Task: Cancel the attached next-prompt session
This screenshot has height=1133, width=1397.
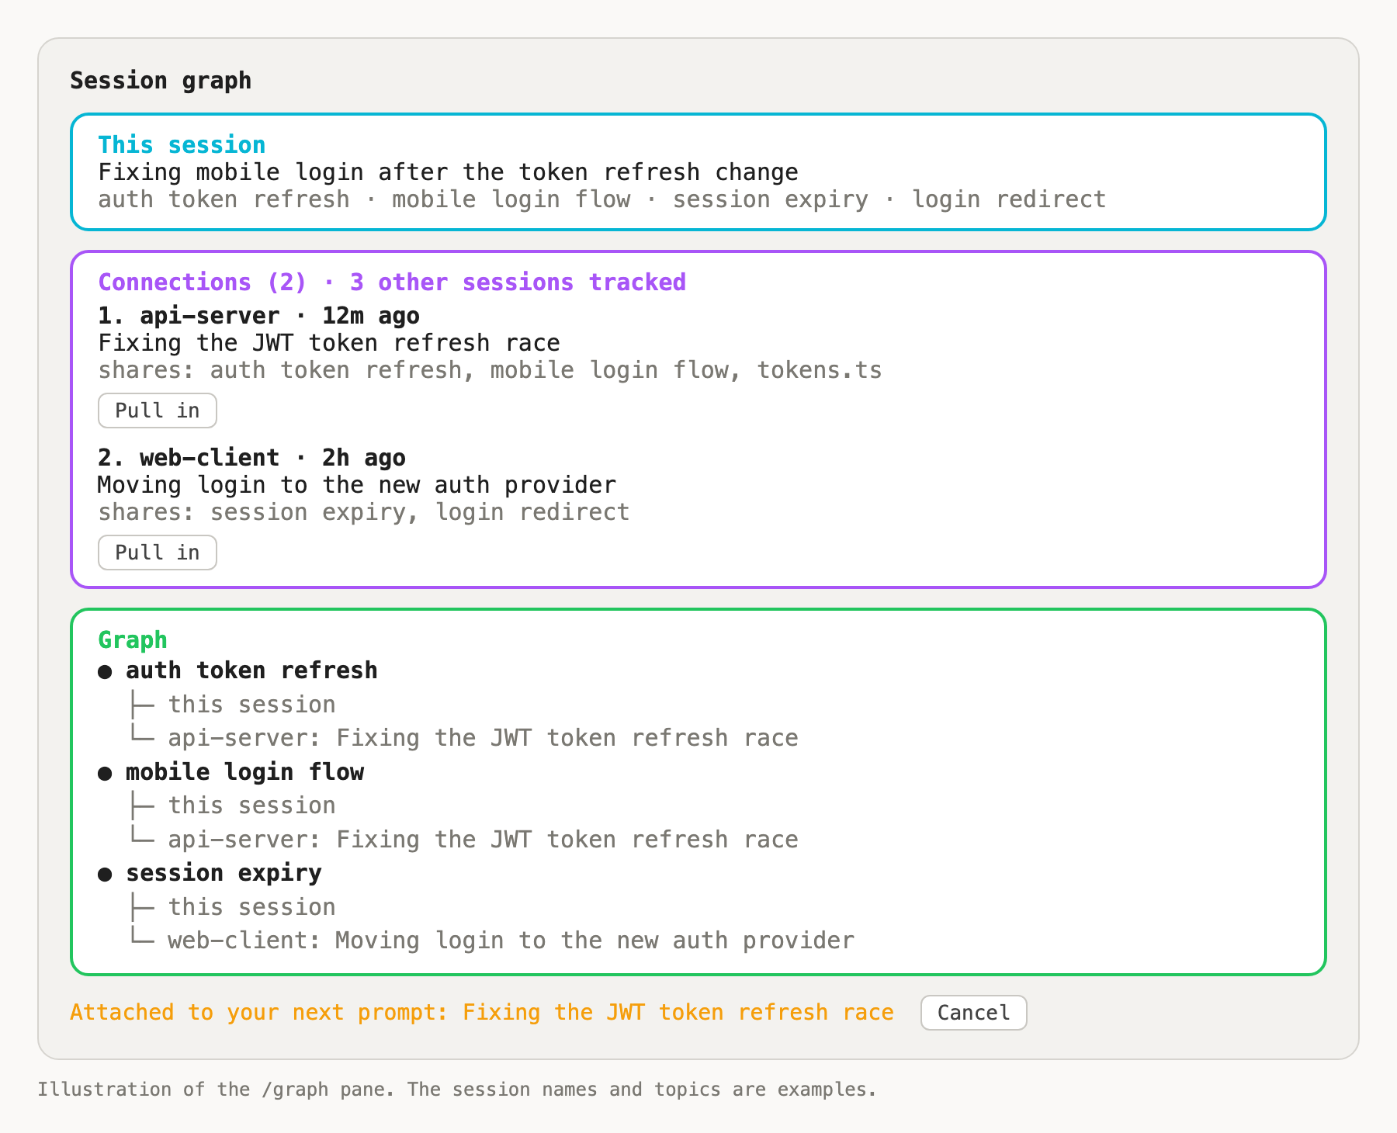Action: [x=973, y=1013]
